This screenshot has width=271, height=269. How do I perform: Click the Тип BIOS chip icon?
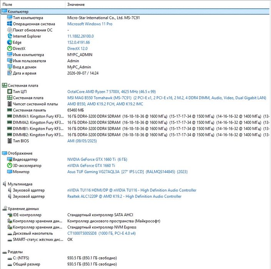coord(10,141)
